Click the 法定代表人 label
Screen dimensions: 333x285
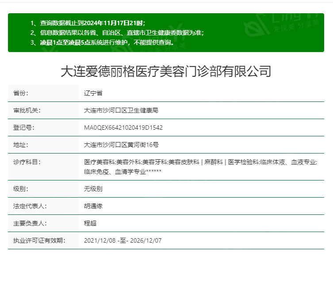tap(30, 206)
